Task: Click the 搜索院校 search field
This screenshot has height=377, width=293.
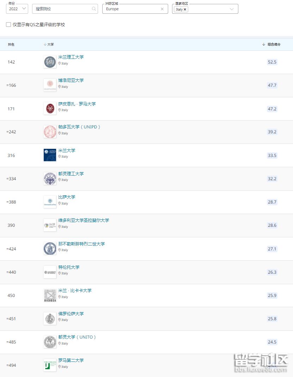Action: coord(62,9)
